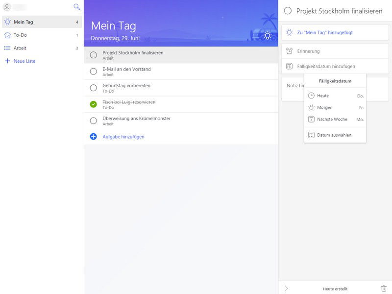Uncheck the completed Tisch bei Luigi task
Screen dimensions: 392x294
coord(93,104)
